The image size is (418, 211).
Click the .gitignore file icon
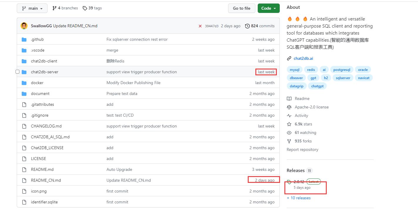24,115
